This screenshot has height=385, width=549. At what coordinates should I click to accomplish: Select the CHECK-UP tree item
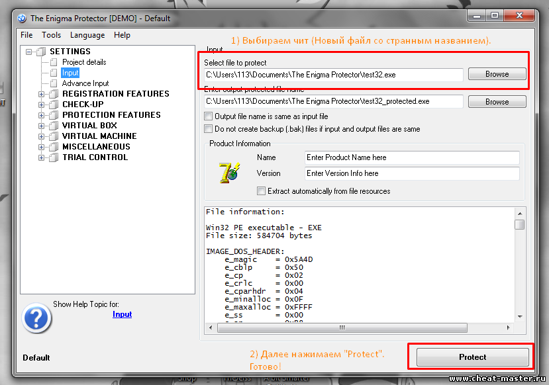(x=83, y=105)
